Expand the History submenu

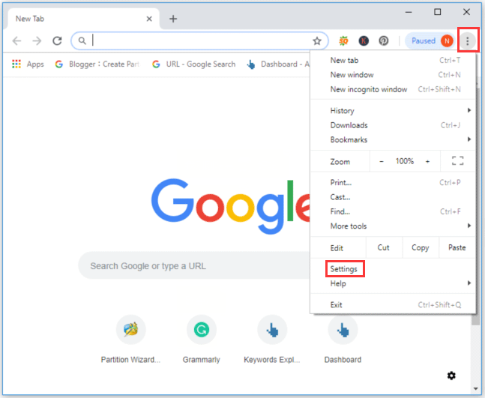click(393, 111)
